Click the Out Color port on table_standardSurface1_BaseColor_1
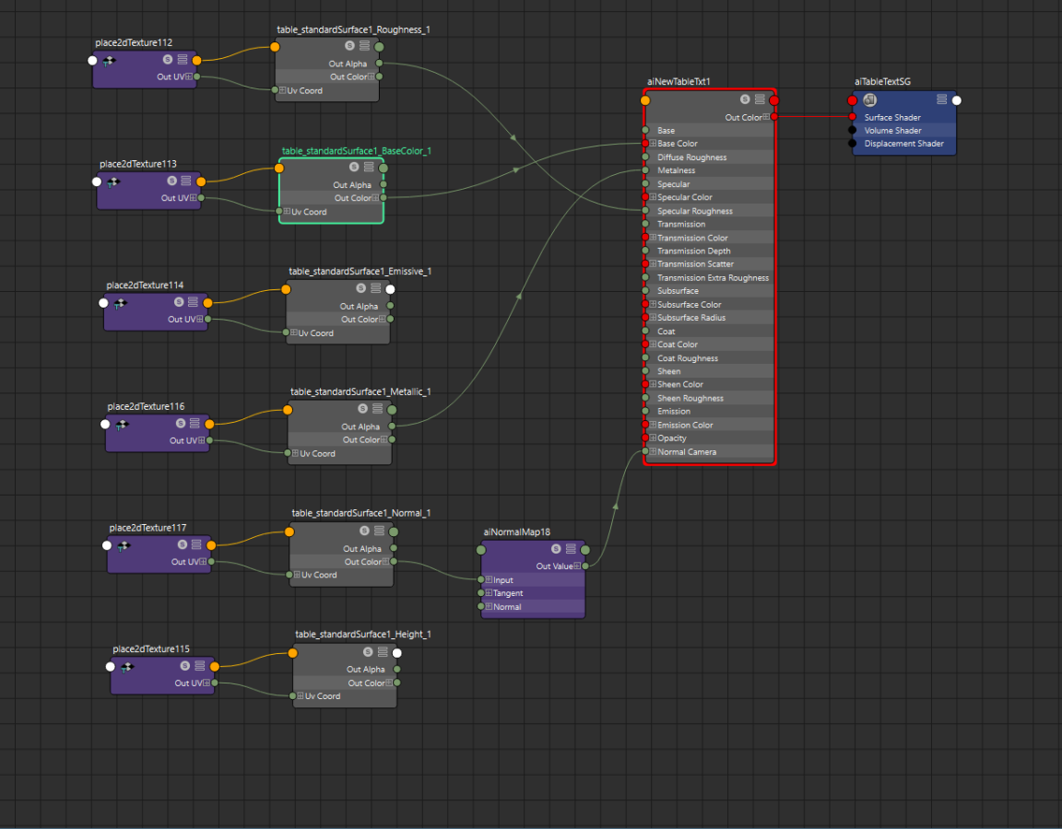 [383, 198]
